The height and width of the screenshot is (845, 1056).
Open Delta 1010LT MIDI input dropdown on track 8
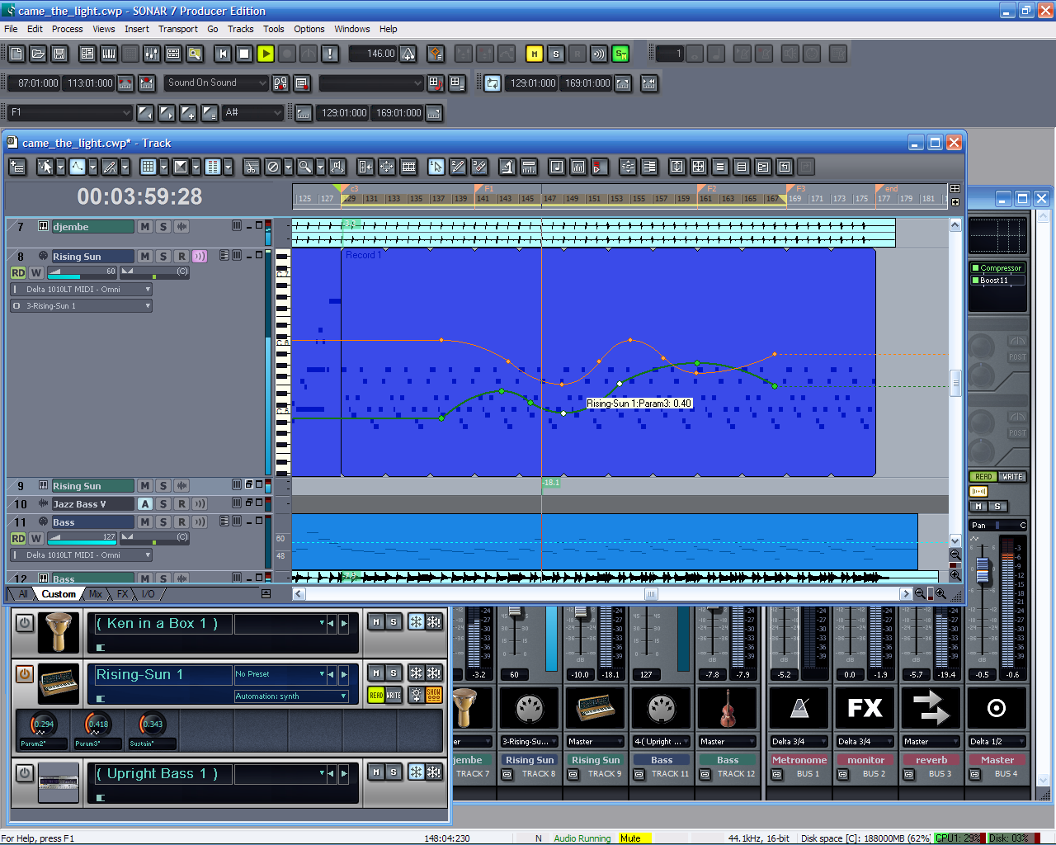81,290
